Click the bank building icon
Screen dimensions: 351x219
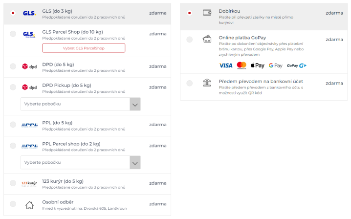pos(207,83)
